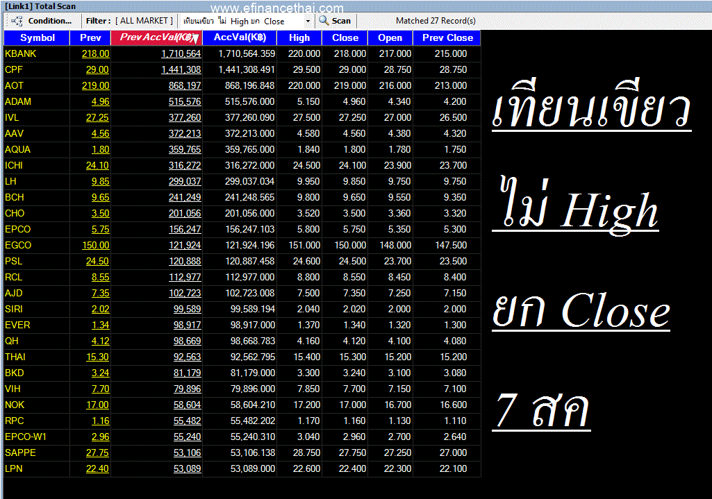Open CPF PrevAccVal link 1,441,308
The width and height of the screenshot is (712, 499).
[181, 69]
